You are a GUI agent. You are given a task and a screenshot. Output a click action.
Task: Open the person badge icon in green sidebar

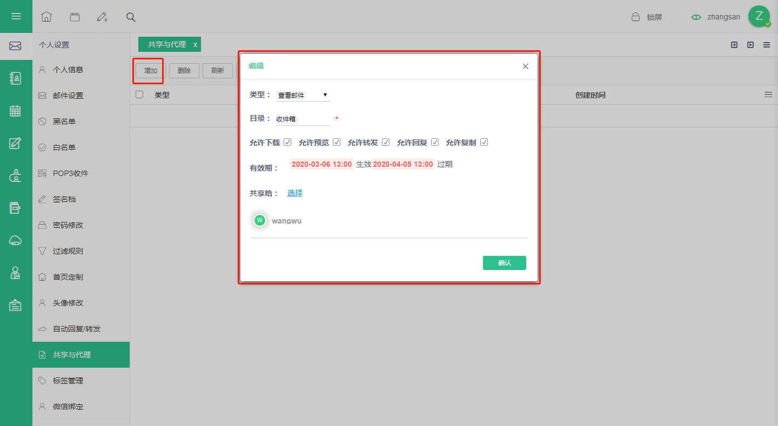[x=16, y=273]
